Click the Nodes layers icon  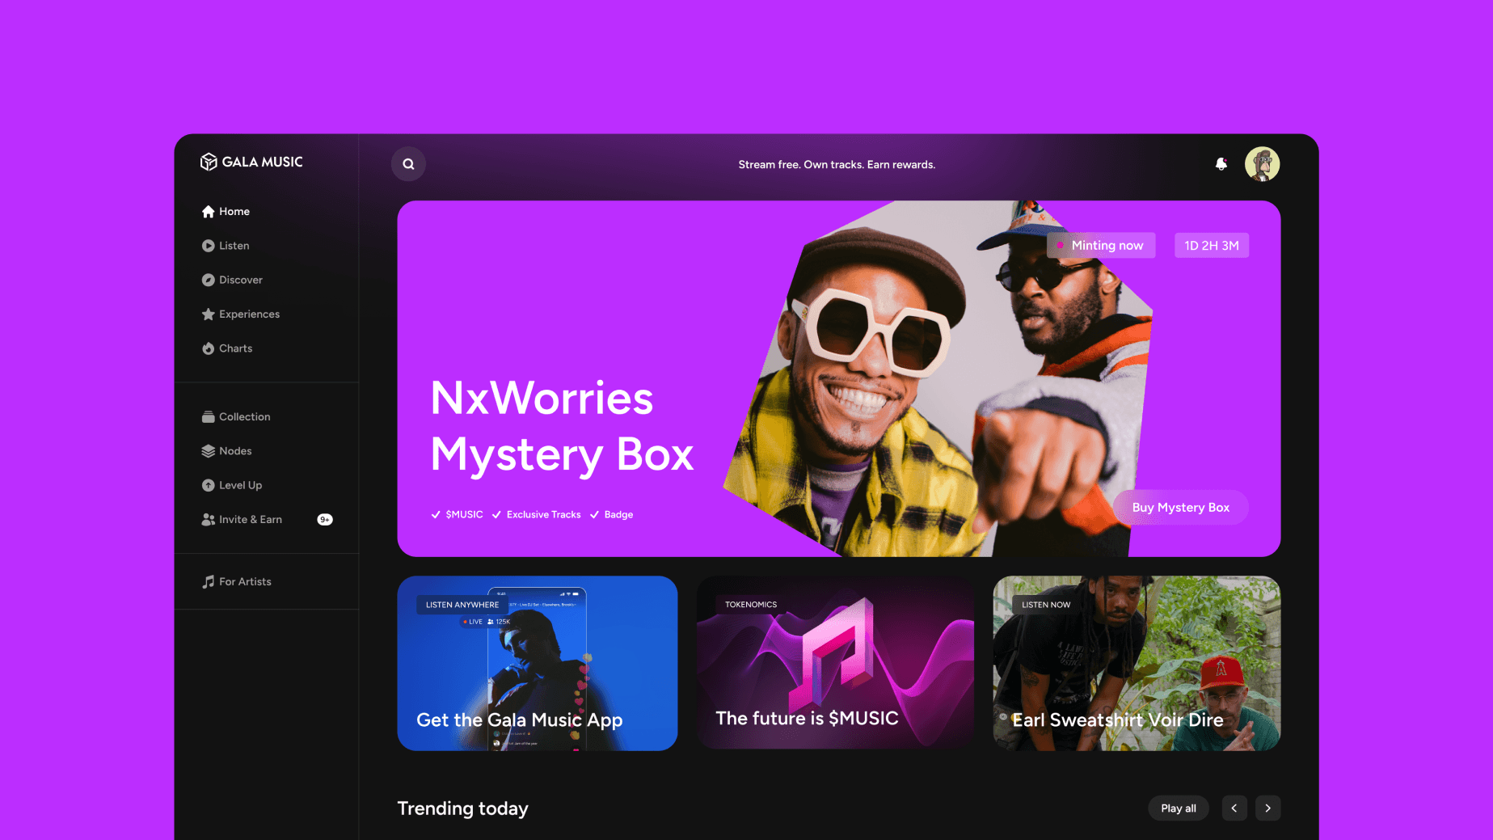pyautogui.click(x=209, y=451)
